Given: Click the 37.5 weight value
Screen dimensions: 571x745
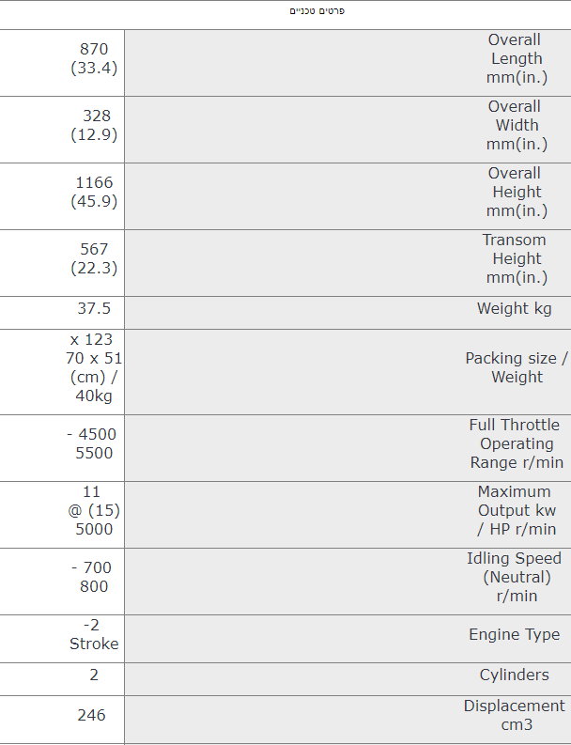Looking at the screenshot, I should (94, 308).
